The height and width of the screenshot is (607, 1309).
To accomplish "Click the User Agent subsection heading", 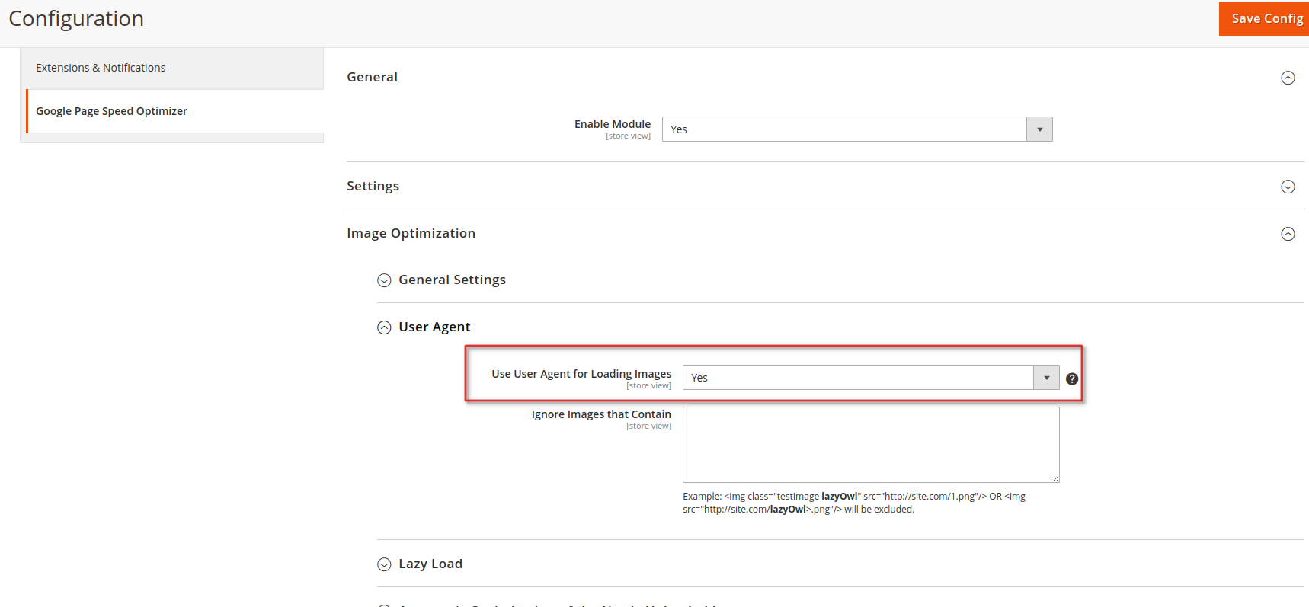I will coord(434,327).
